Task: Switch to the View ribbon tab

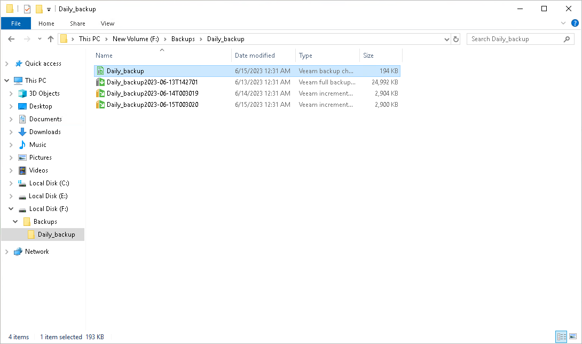Action: (x=107, y=23)
